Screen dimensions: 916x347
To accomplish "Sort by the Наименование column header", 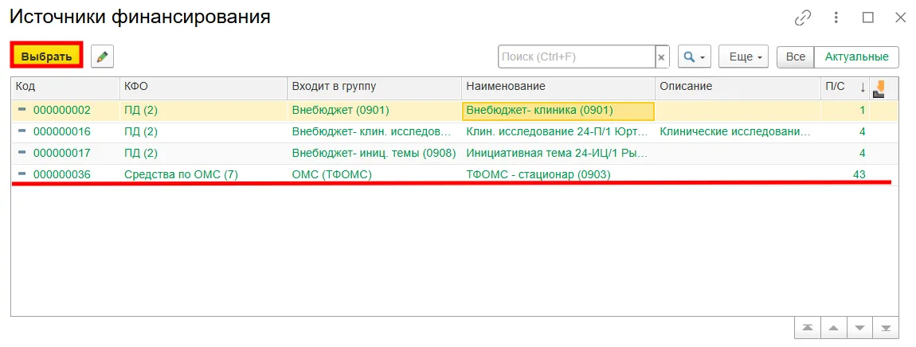I will pyautogui.click(x=558, y=87).
